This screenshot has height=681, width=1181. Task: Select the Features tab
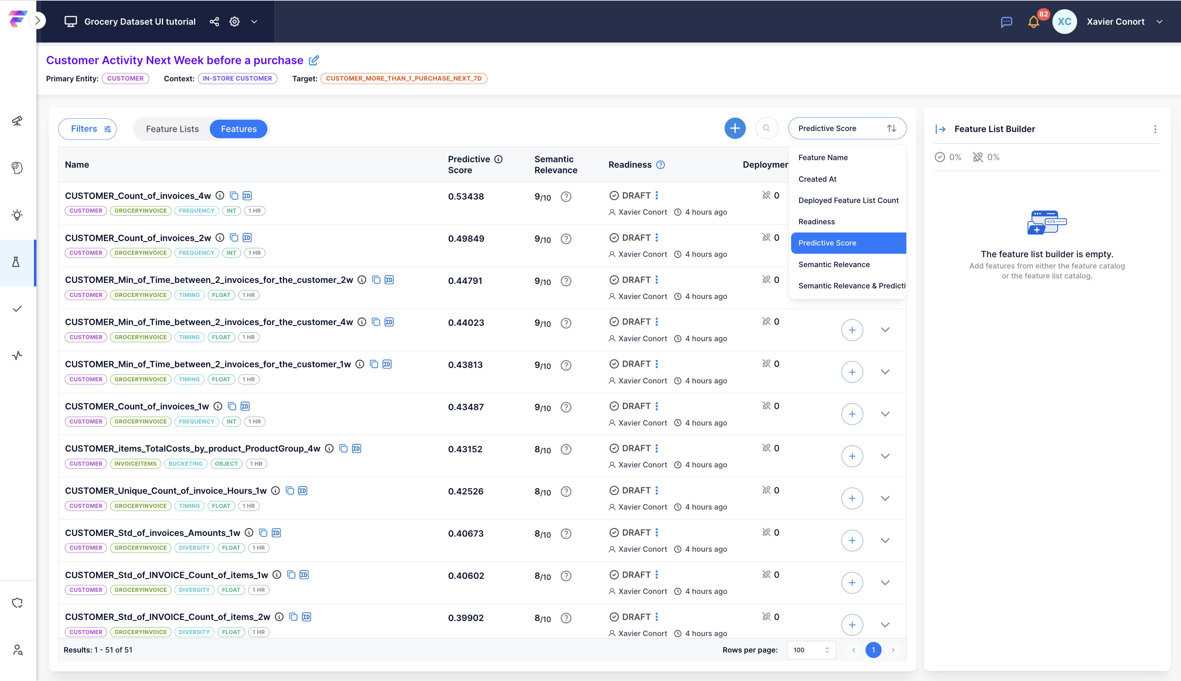click(239, 129)
